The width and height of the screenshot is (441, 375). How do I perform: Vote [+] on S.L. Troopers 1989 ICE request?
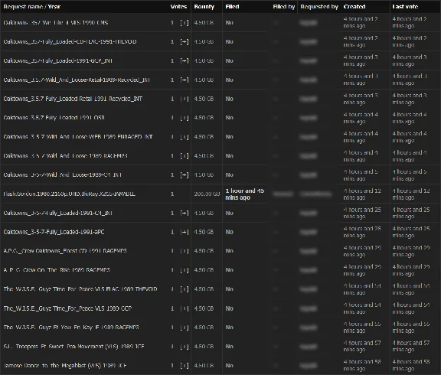pyautogui.click(x=185, y=347)
